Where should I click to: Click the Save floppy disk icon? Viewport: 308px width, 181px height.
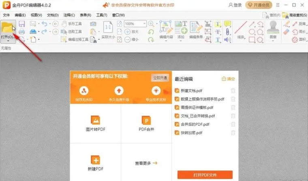[x=21, y=24]
